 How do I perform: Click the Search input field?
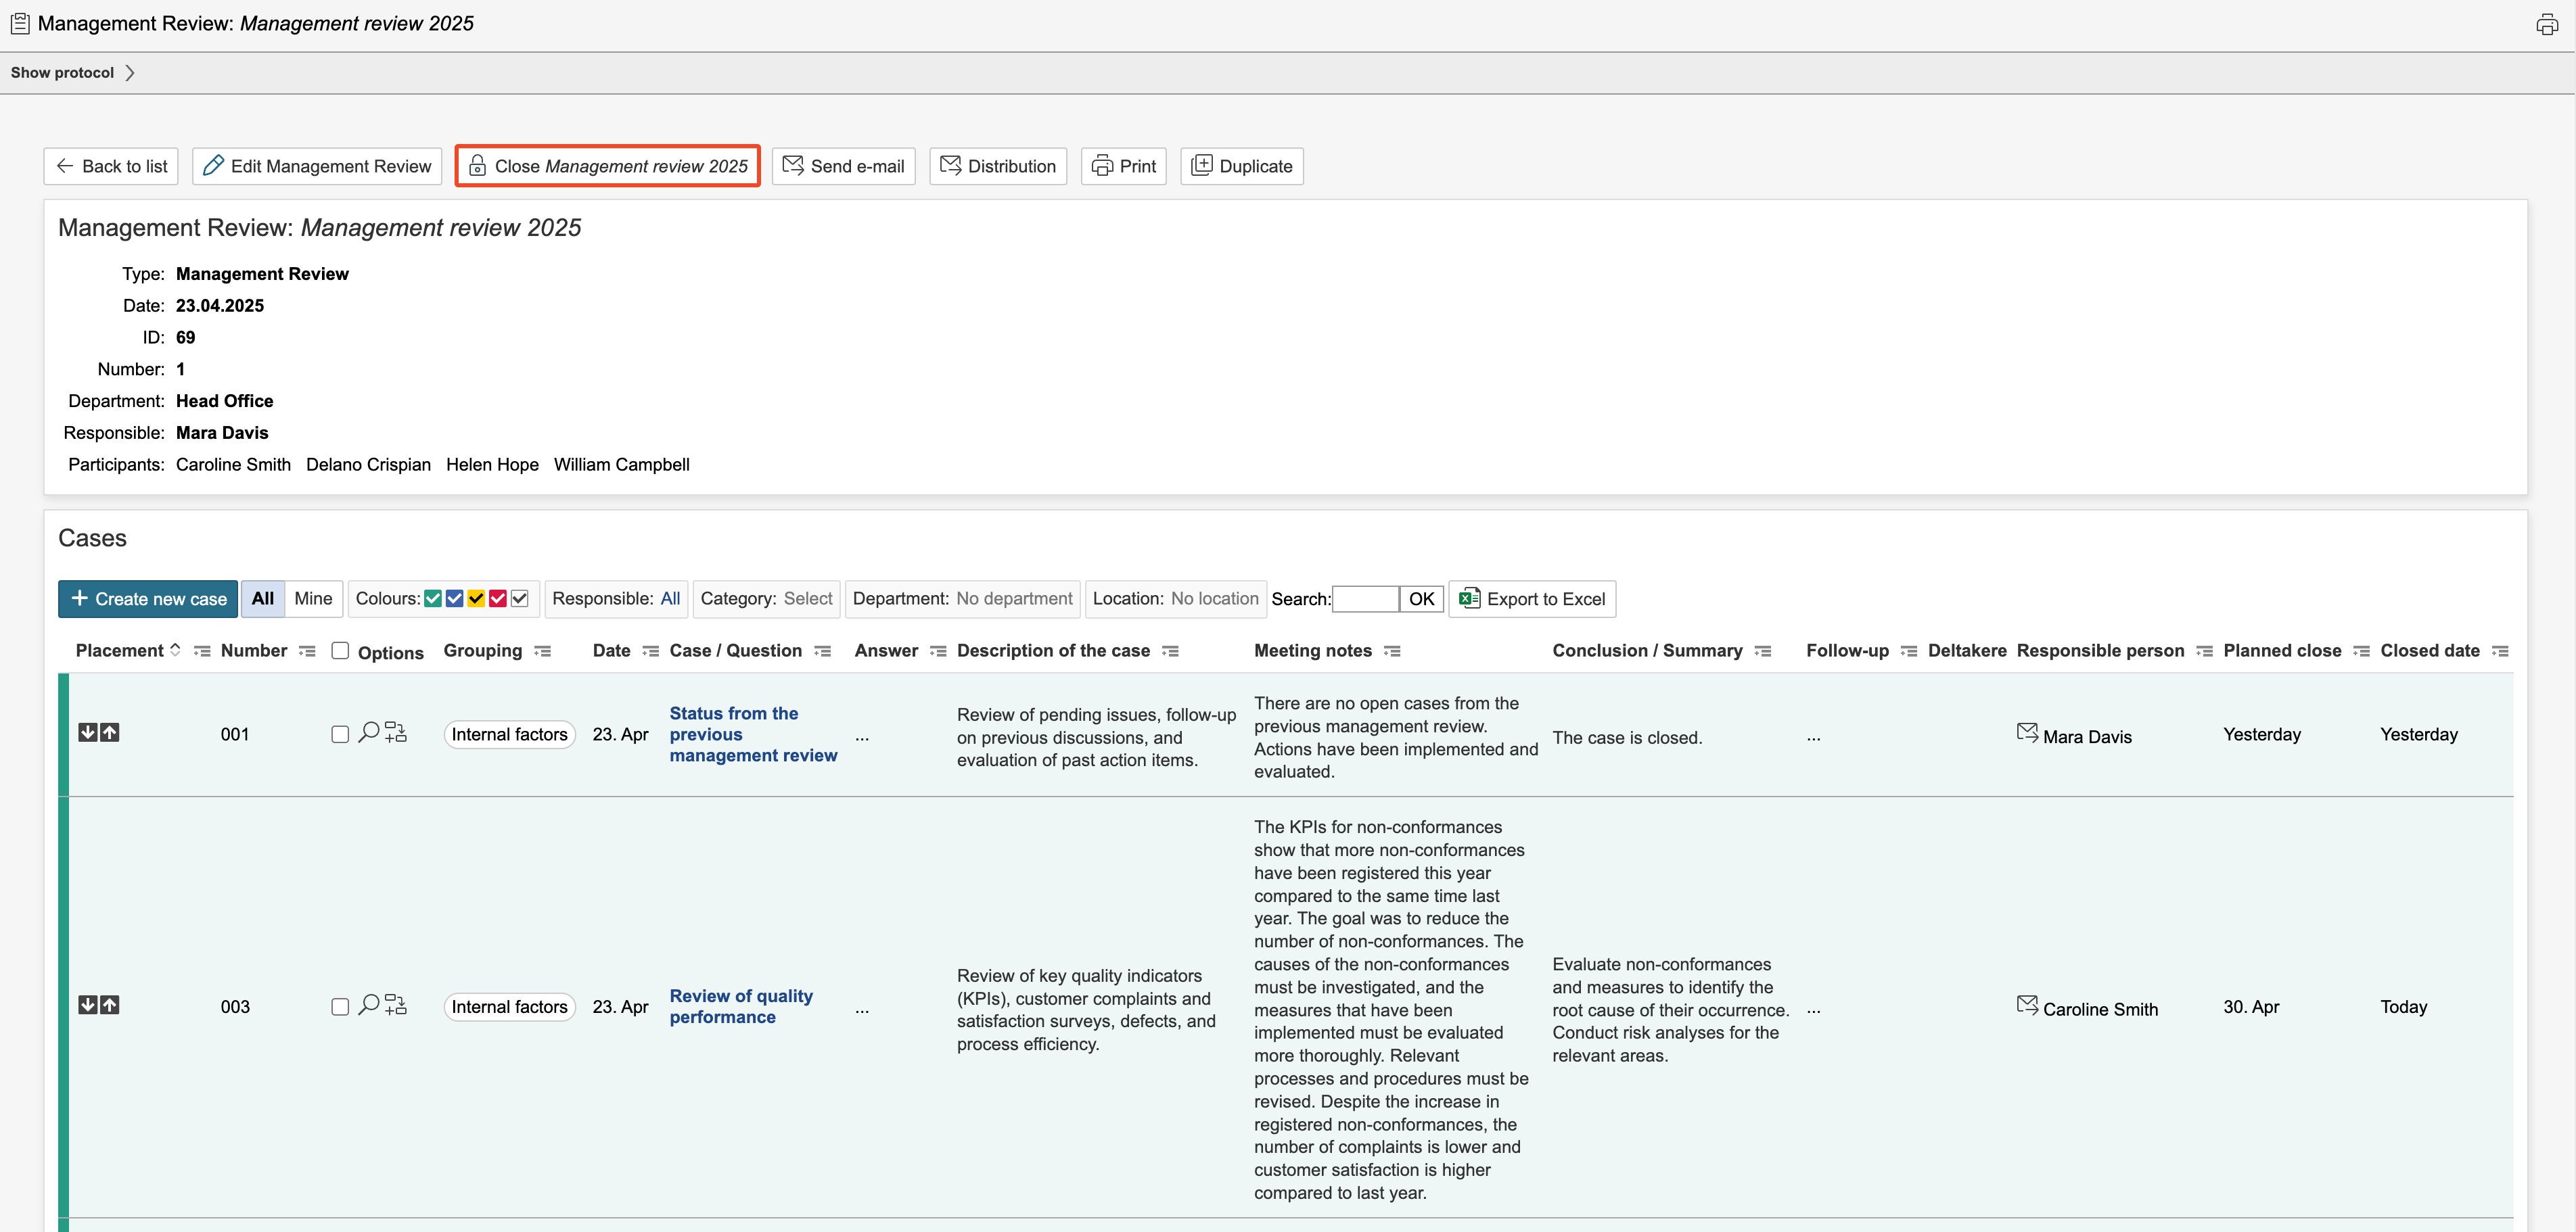click(x=1365, y=598)
